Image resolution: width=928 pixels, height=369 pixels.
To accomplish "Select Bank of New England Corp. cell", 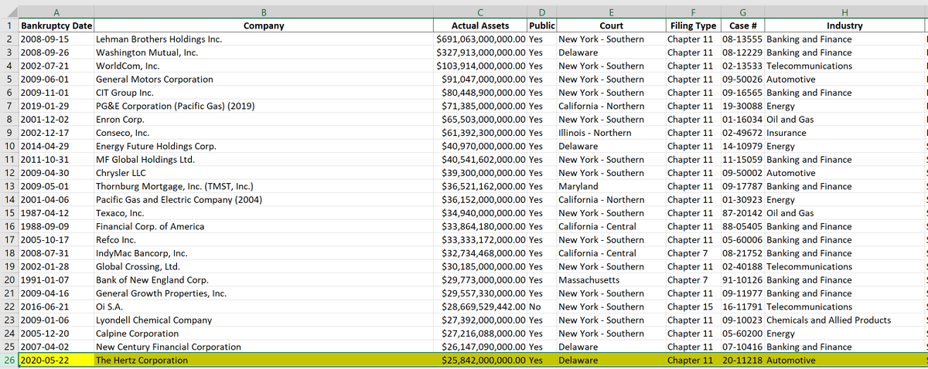I will pos(264,279).
